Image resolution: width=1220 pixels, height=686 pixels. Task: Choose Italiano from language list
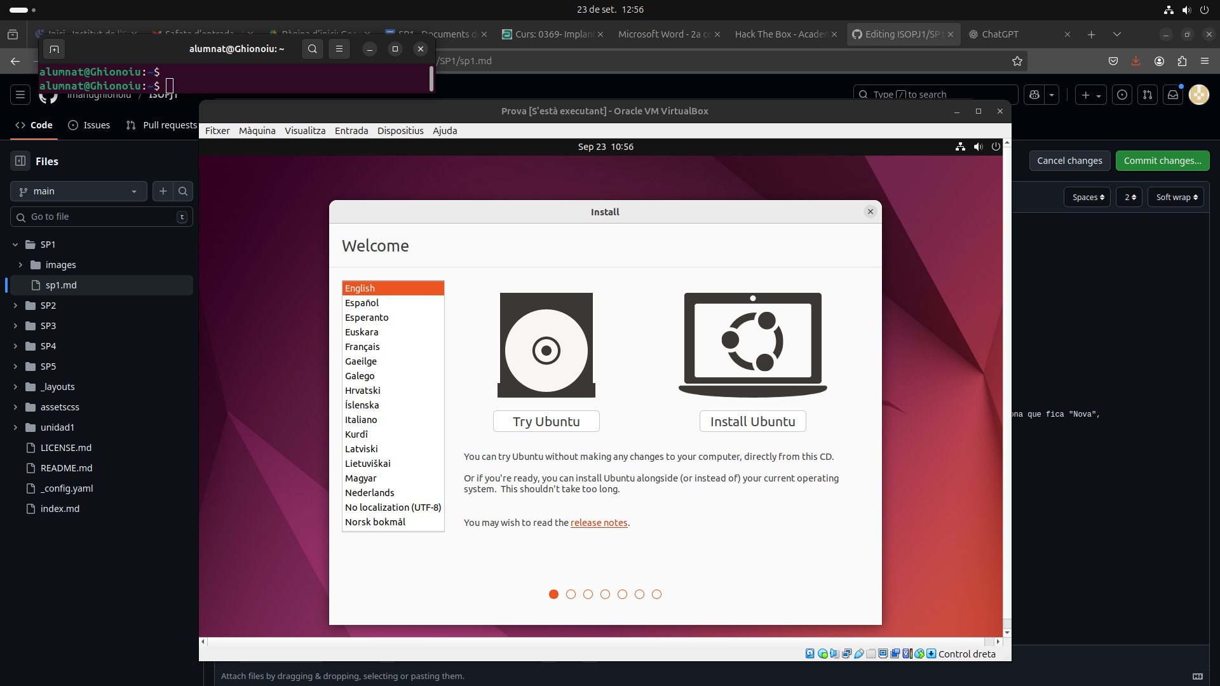coord(361,420)
